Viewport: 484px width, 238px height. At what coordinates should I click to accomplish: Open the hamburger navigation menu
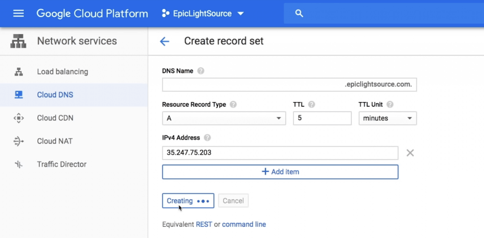click(18, 14)
